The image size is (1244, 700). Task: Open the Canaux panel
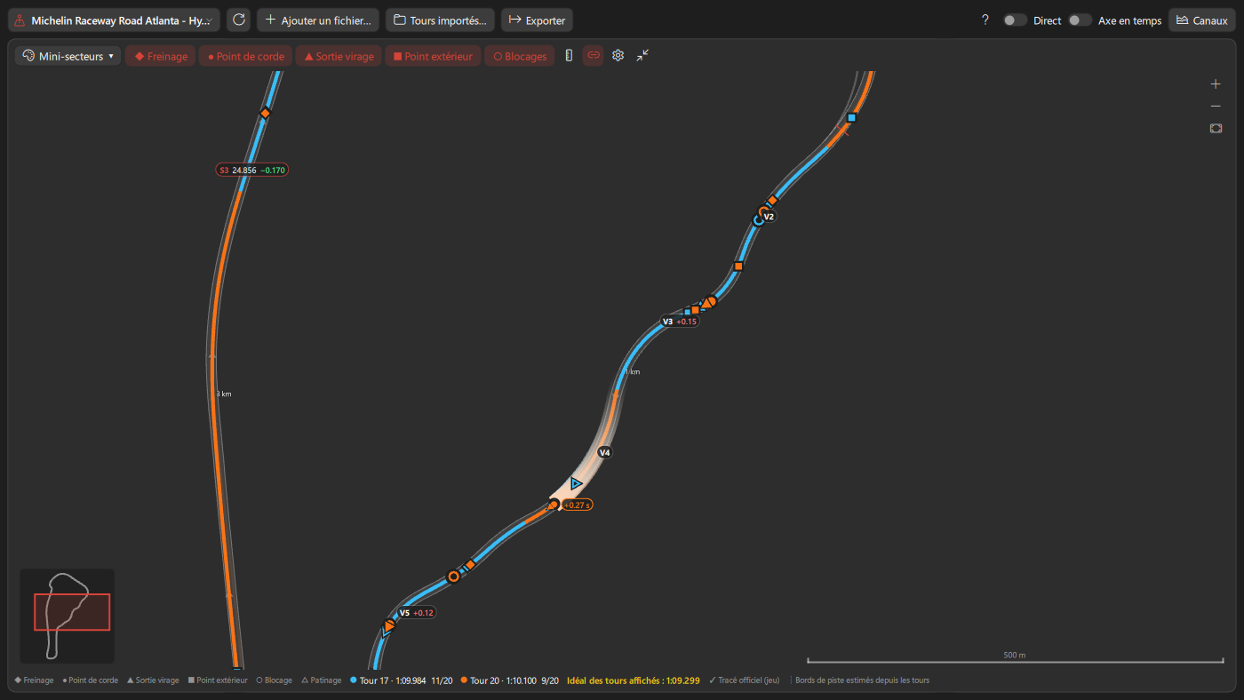pyautogui.click(x=1201, y=20)
